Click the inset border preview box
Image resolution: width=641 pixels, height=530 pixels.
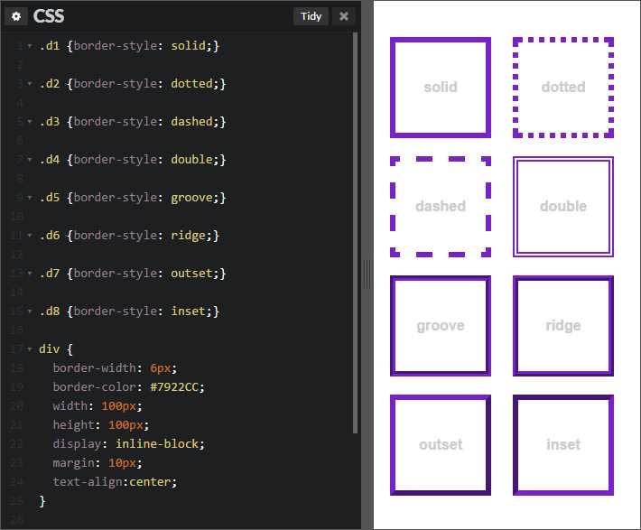tap(563, 445)
